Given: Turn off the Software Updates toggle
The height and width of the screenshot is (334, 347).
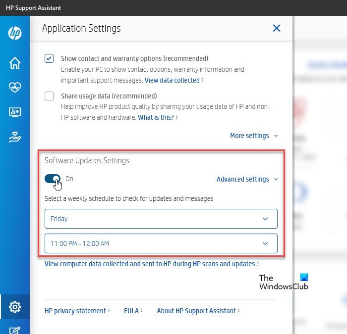Looking at the screenshot, I should coord(53,179).
